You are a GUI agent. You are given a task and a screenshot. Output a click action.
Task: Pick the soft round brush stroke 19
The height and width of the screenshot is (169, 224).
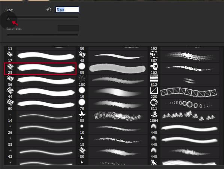pos(112,93)
